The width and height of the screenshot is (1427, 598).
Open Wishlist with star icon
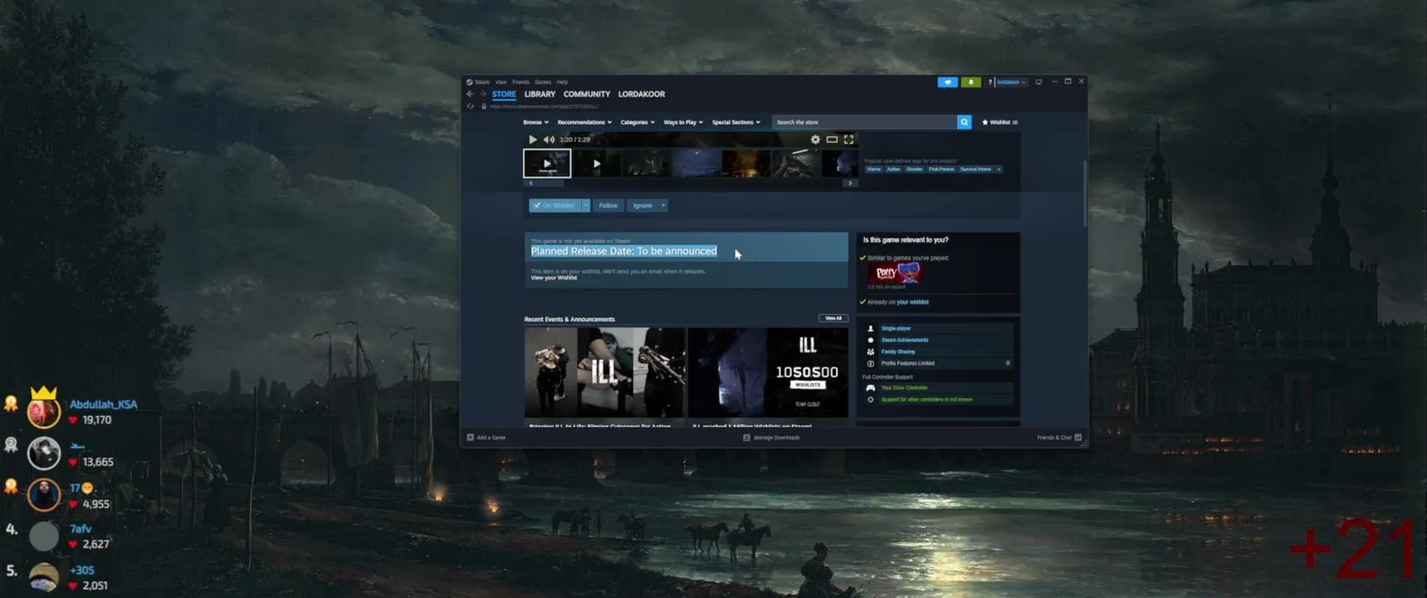point(999,122)
